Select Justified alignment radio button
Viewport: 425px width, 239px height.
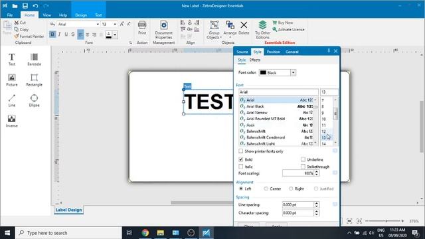click(x=316, y=189)
